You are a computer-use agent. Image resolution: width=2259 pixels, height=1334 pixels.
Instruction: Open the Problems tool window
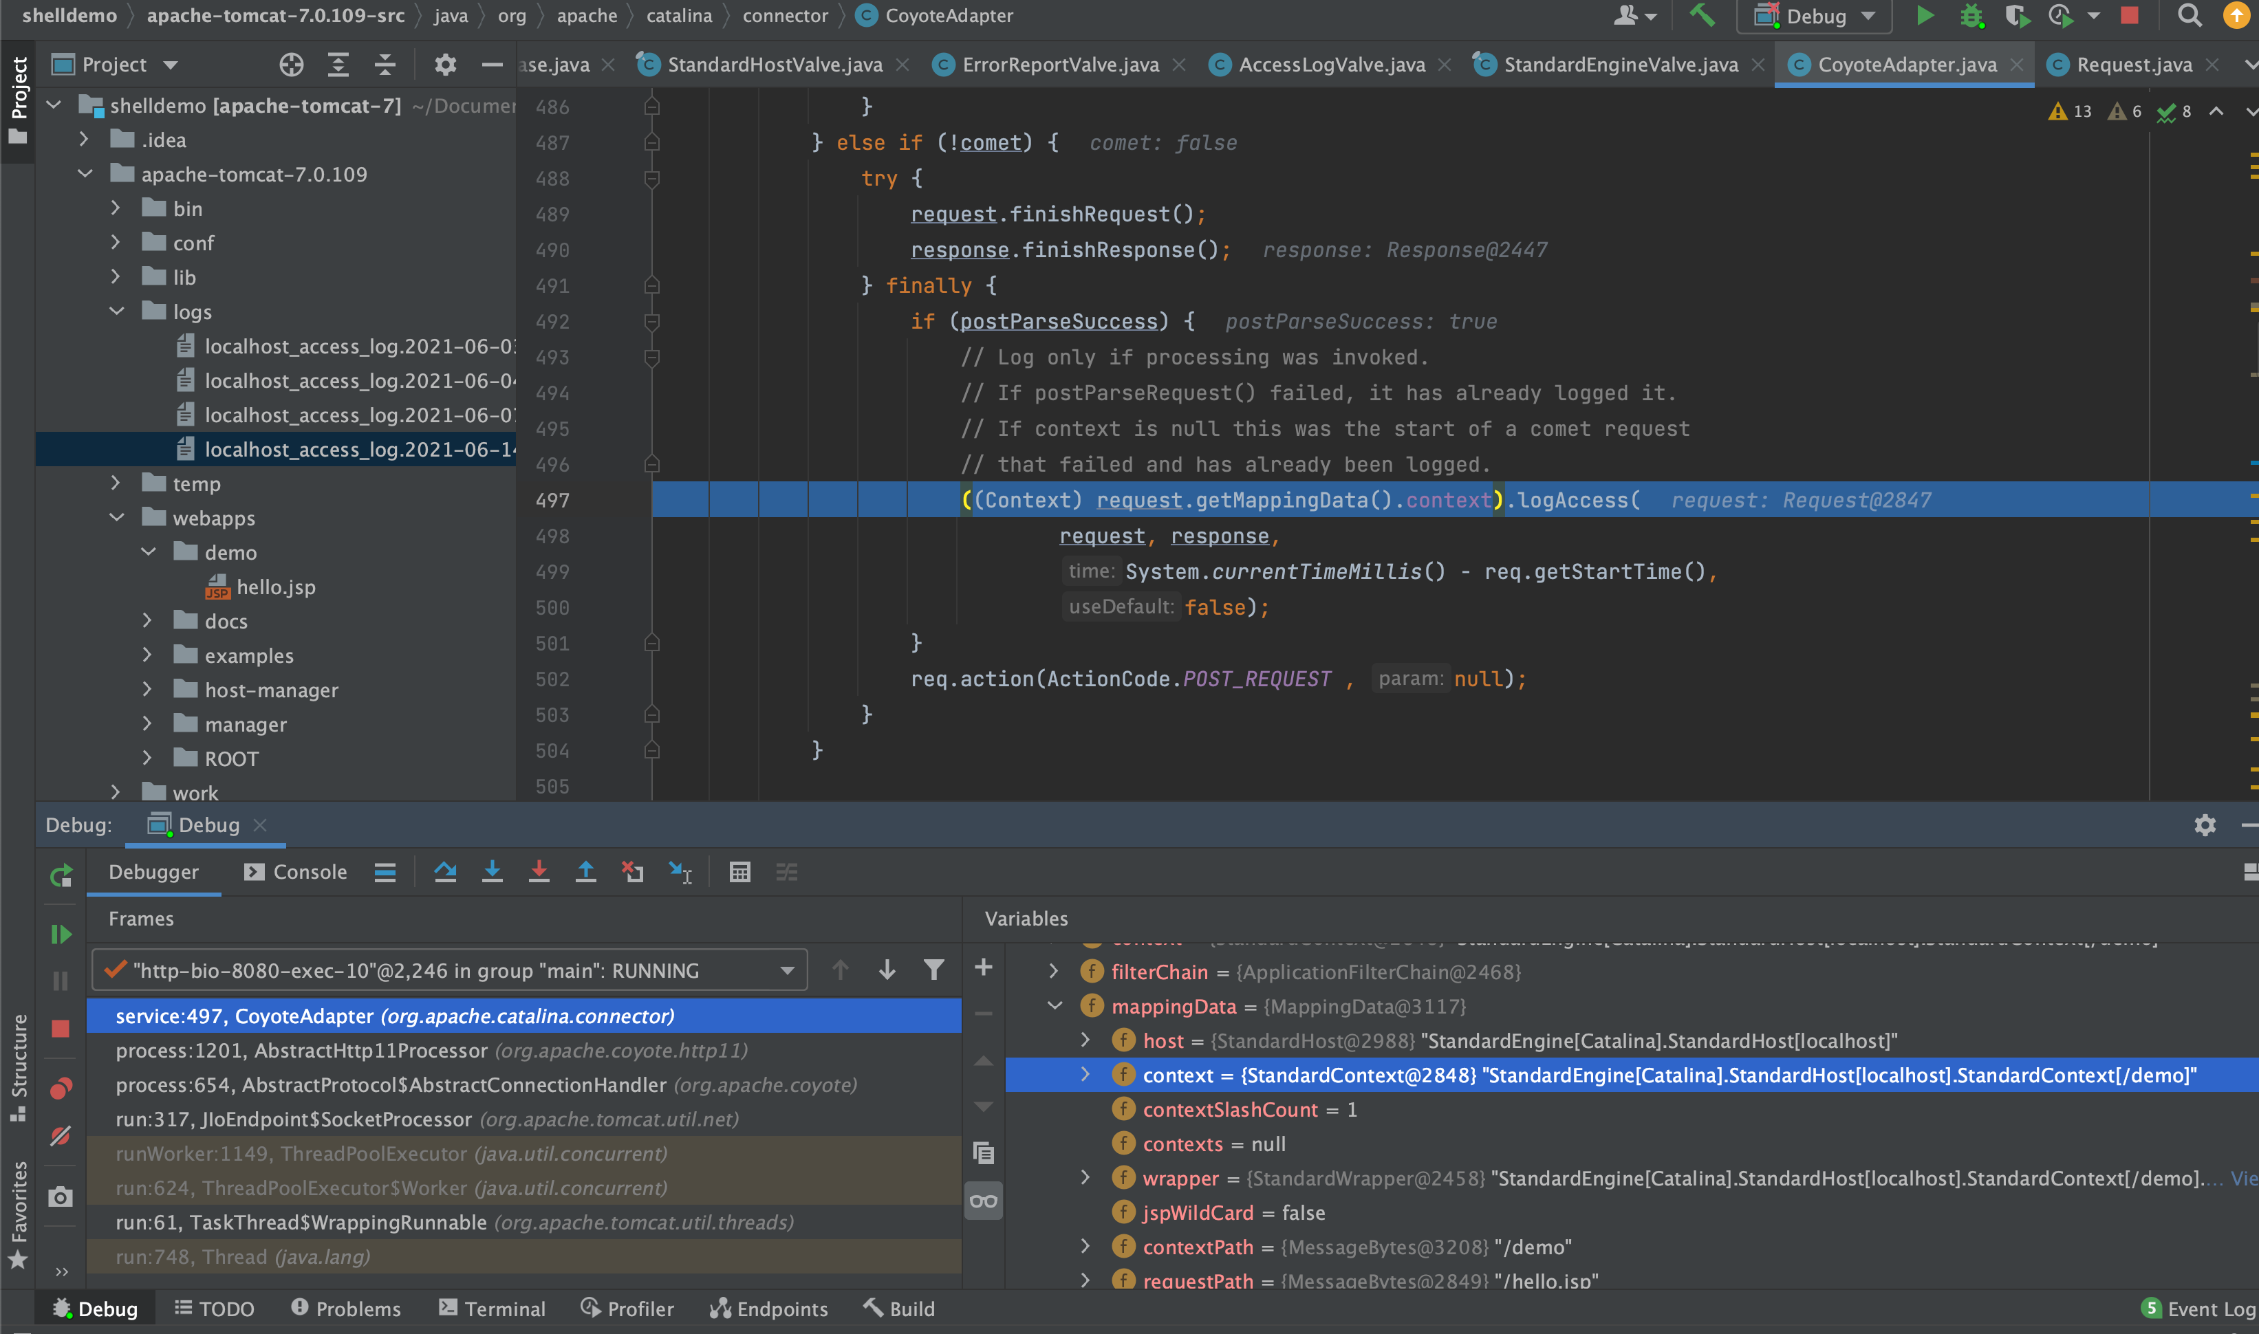(346, 1309)
